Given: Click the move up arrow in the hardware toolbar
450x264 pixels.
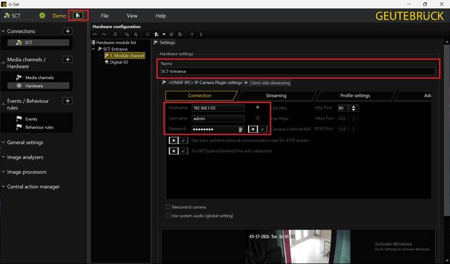Looking at the screenshot, I should tap(192, 35).
